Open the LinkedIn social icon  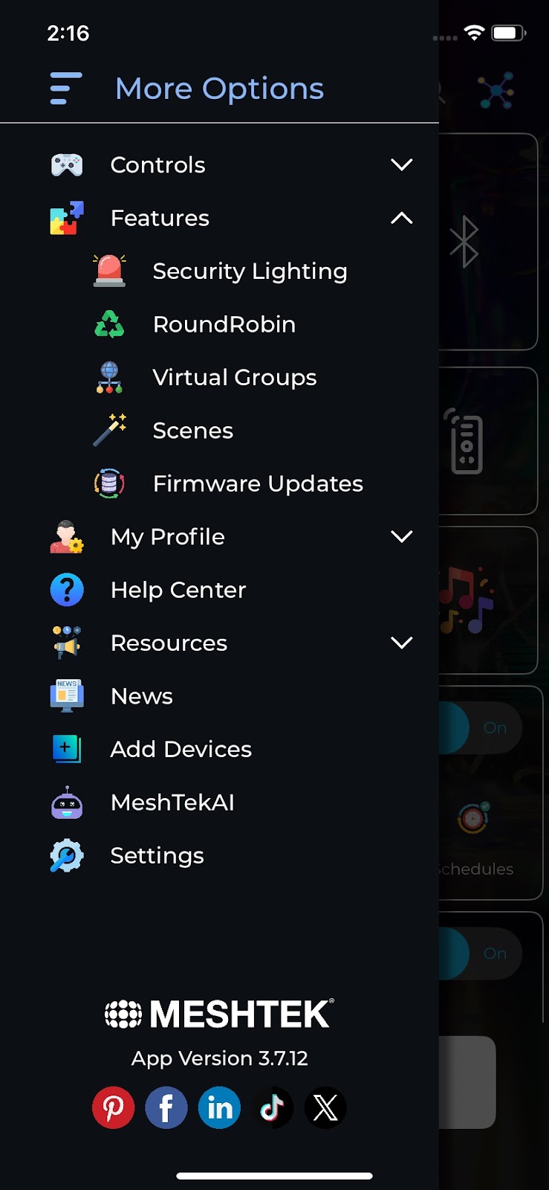tap(219, 1107)
